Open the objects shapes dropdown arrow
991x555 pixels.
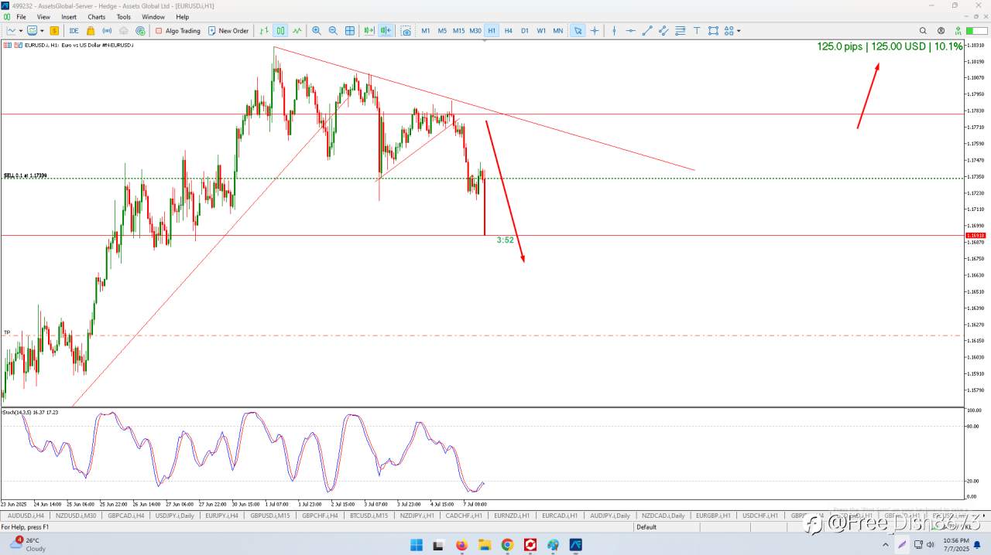pyautogui.click(x=739, y=31)
